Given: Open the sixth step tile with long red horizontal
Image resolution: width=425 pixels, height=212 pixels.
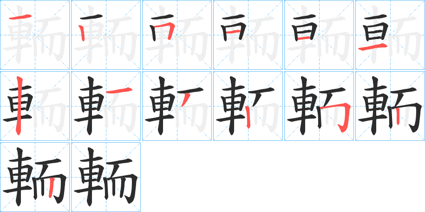Looking at the screenshot, I should tap(390, 35).
